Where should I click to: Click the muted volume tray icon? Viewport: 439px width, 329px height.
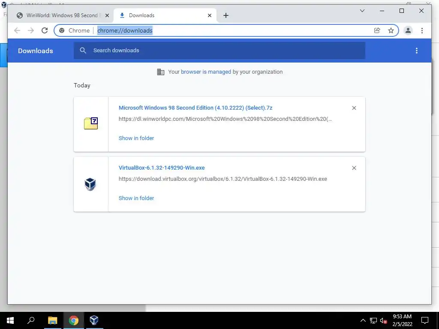point(383,320)
